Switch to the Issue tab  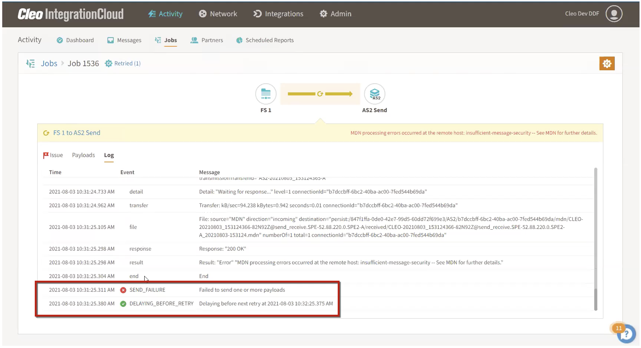coord(53,155)
